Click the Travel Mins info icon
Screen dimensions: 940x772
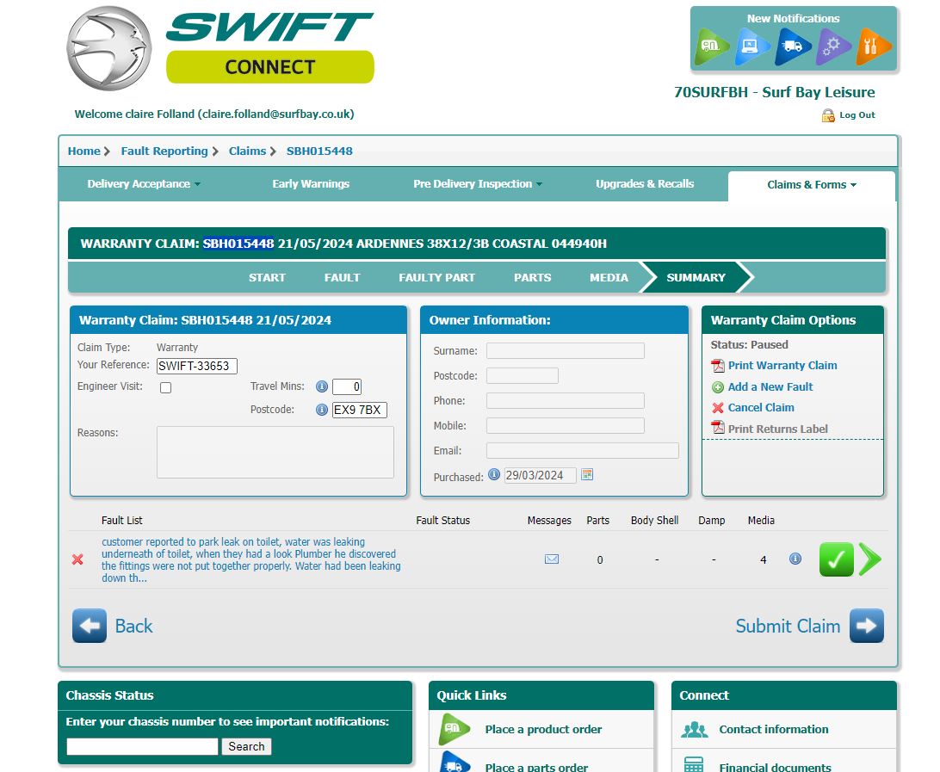322,386
